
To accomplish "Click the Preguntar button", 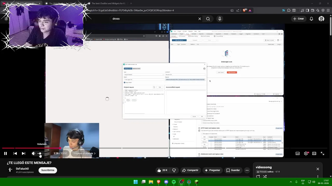I will pyautogui.click(x=212, y=170).
